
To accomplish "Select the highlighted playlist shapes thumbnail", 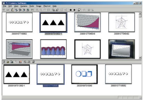I will point(51,74).
